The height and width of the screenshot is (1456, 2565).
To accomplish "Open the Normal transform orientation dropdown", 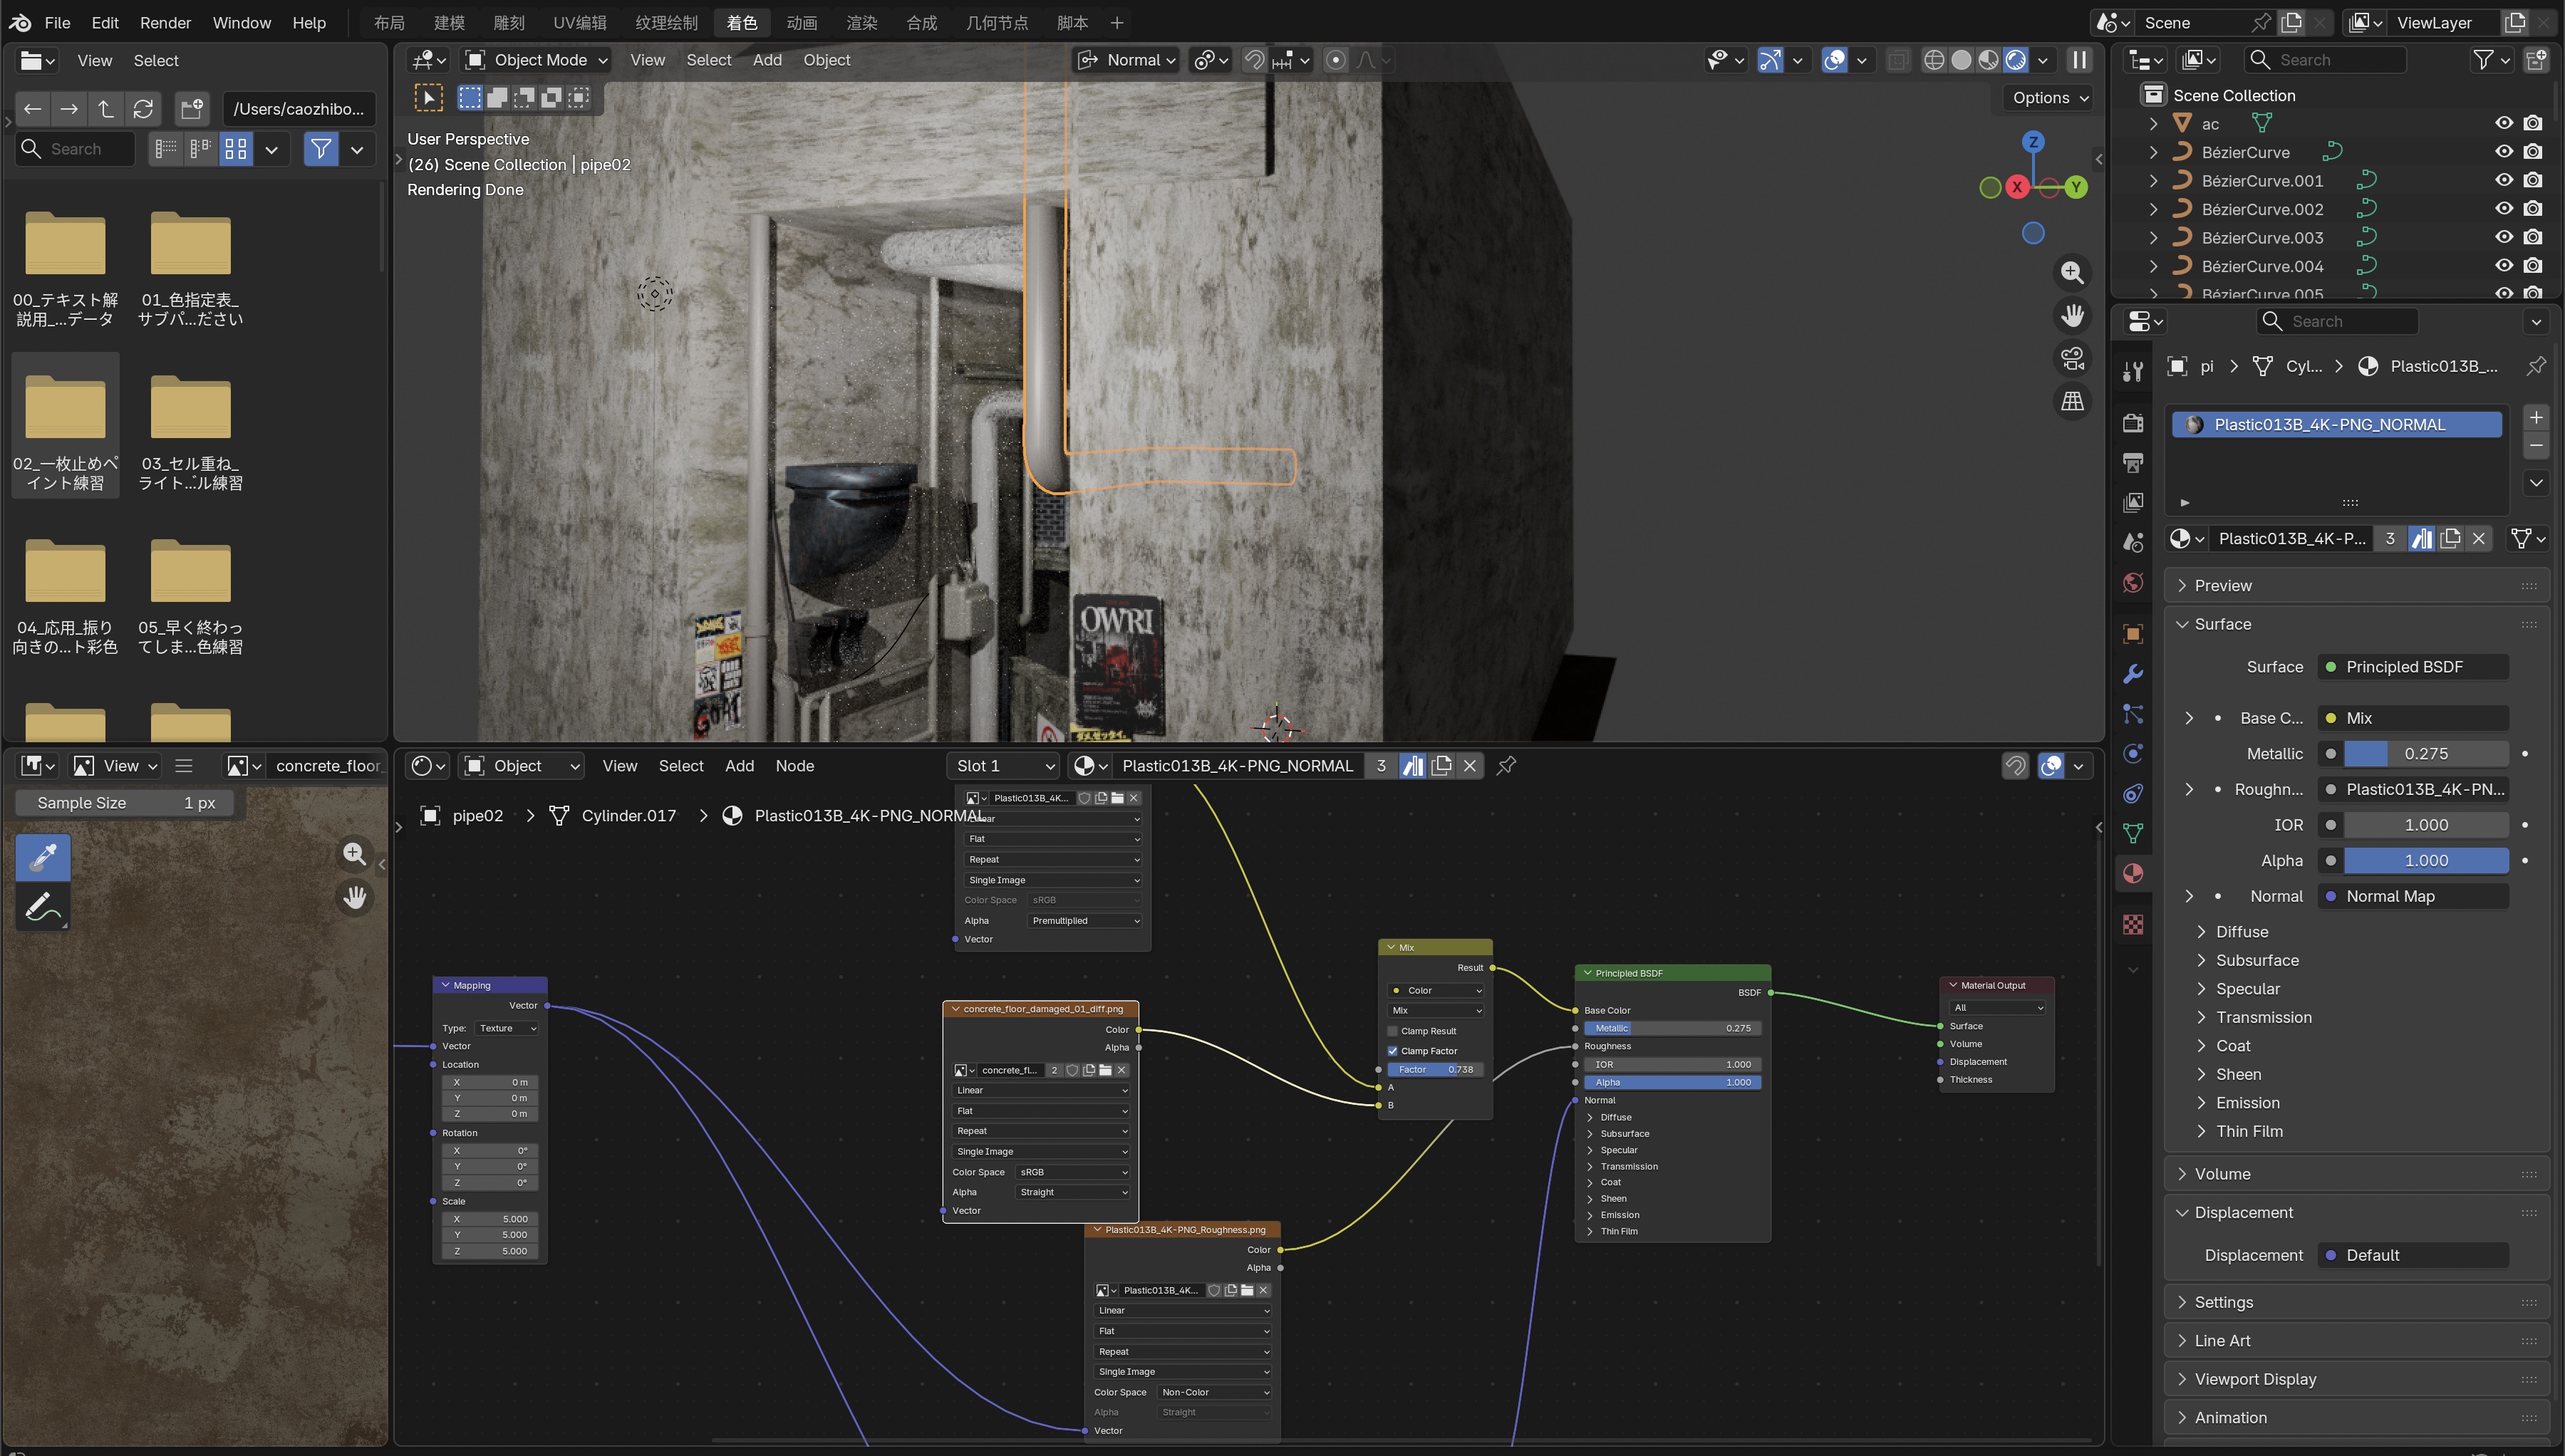I will point(1126,60).
